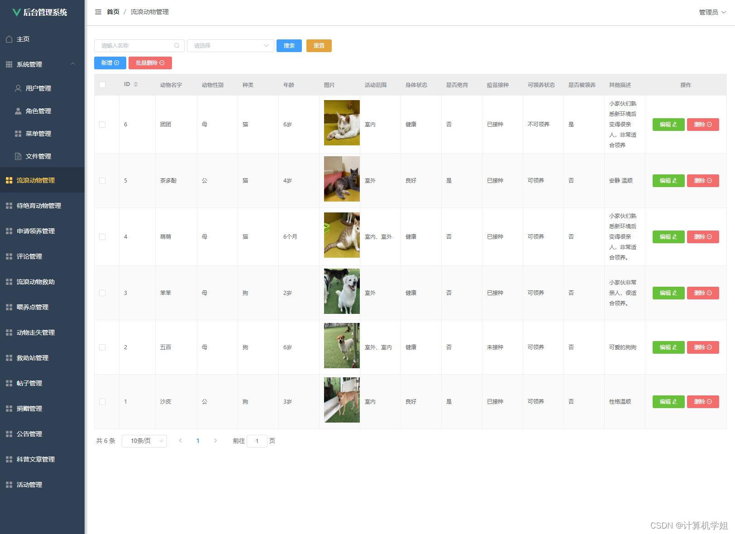Click the 申请领养管理 menu icon
This screenshot has width=735, height=534.
(x=9, y=231)
